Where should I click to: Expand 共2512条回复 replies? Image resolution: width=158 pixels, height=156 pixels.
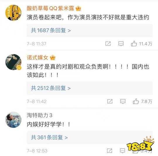tap(90, 88)
